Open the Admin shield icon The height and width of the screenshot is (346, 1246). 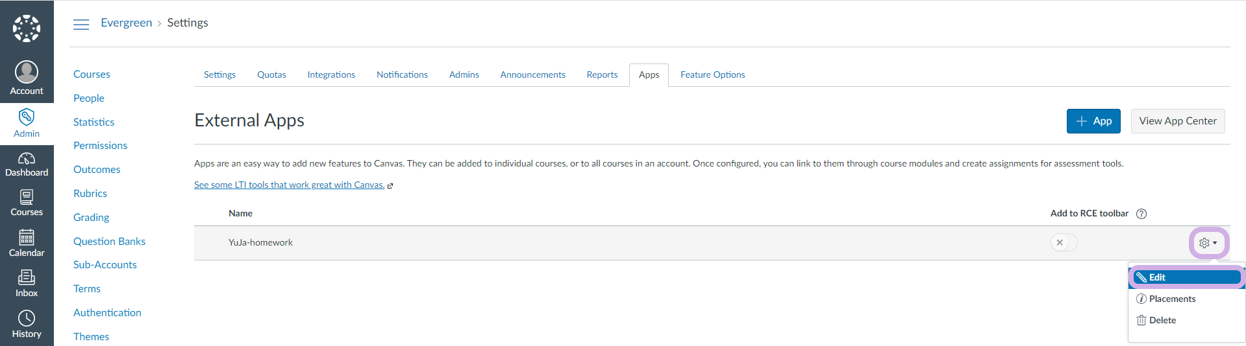[27, 117]
